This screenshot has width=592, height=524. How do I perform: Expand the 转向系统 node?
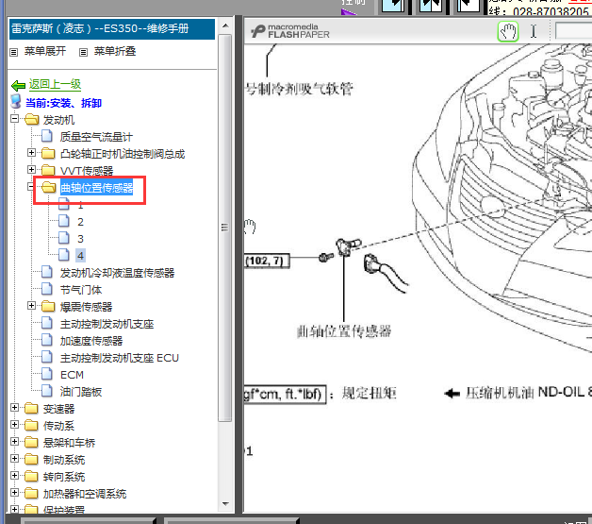click(x=15, y=476)
